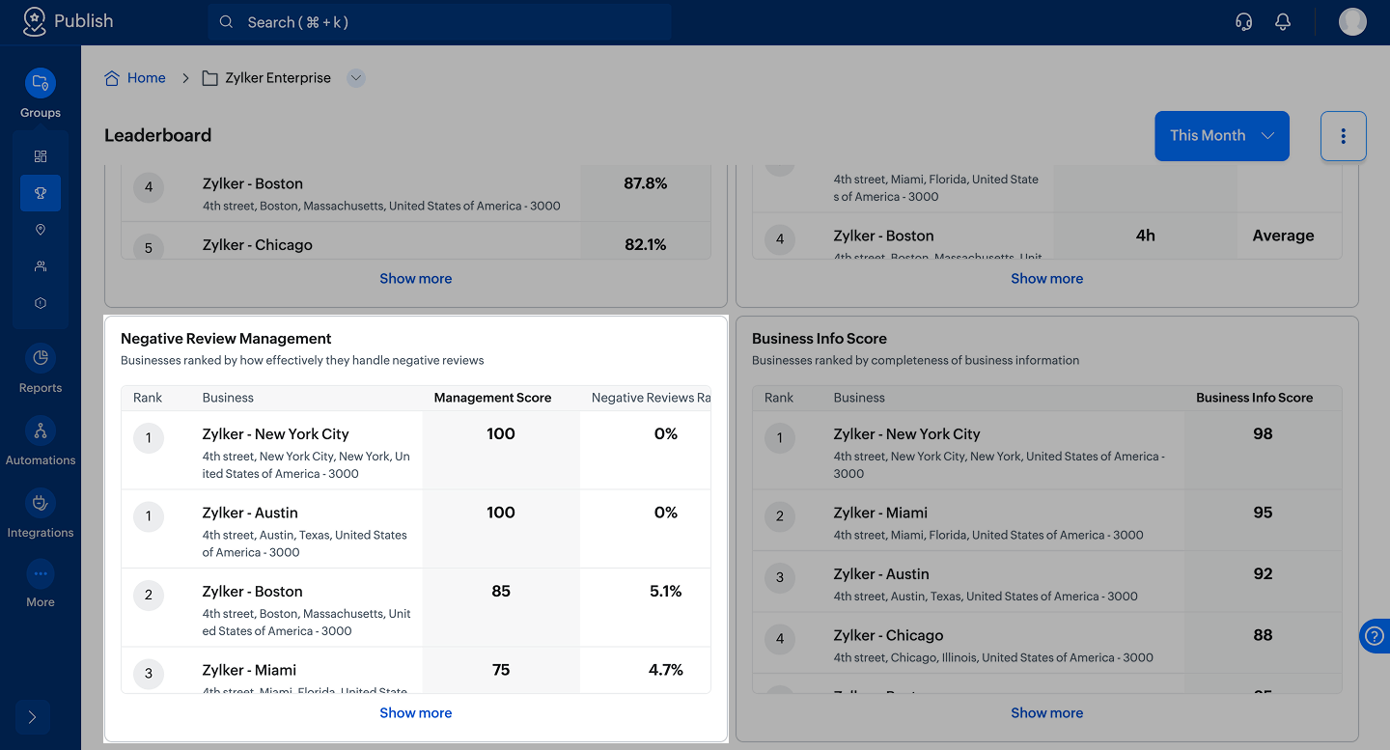
Task: Open Automations from the sidebar
Action: click(41, 431)
